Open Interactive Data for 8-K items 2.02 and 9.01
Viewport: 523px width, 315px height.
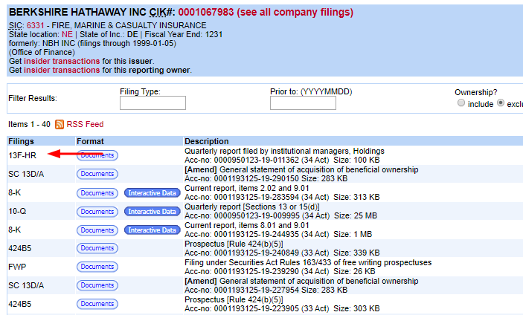coord(152,193)
